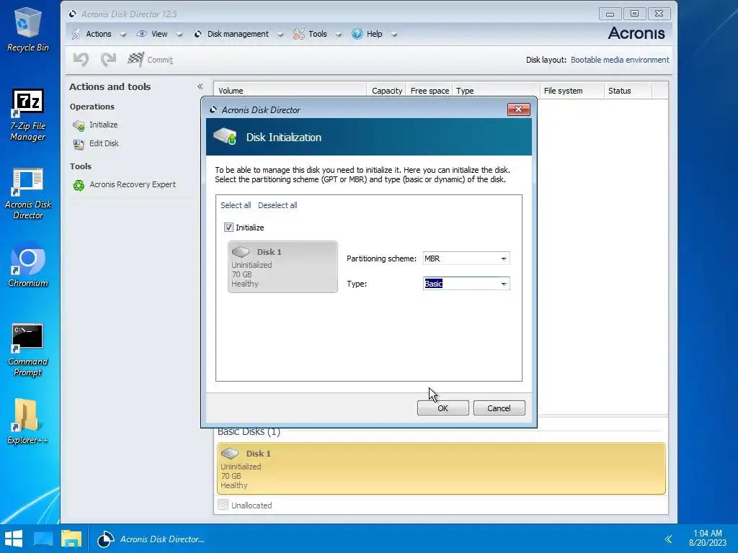Open Command Prompt desktop shortcut
This screenshot has width=738, height=553.
(28, 351)
